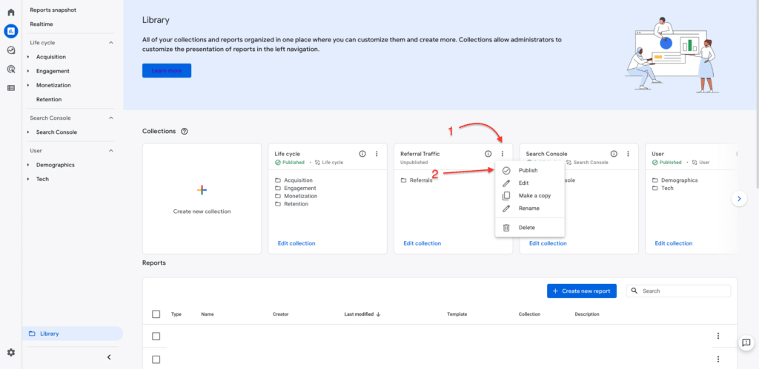Click the Creator column header
This screenshot has width=759, height=369.
tap(280, 314)
